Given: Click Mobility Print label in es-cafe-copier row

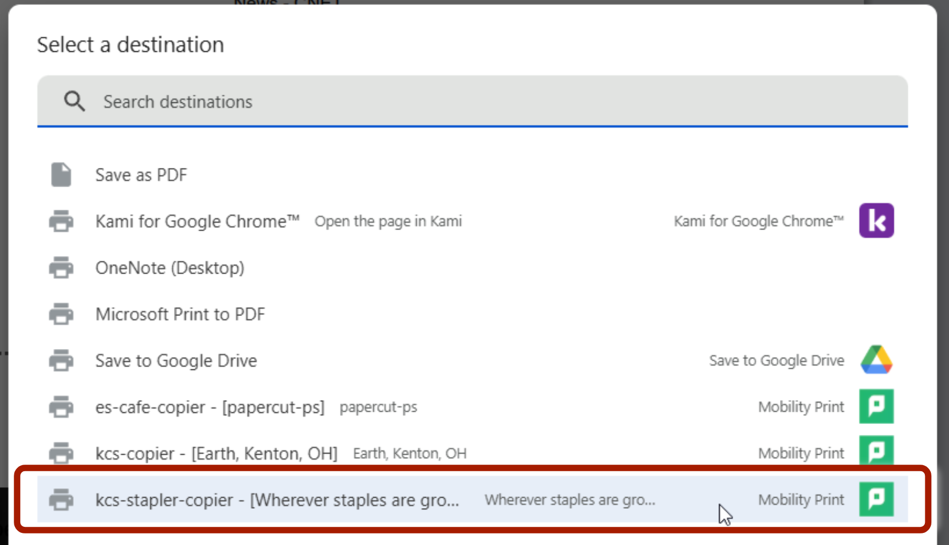Looking at the screenshot, I should (801, 407).
